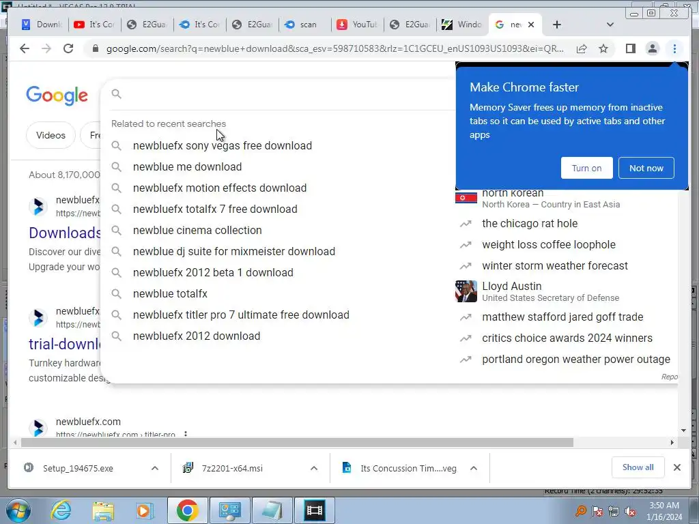Open downloaded file Its Concussion Tim....veg
The image size is (699, 524).
point(408,468)
